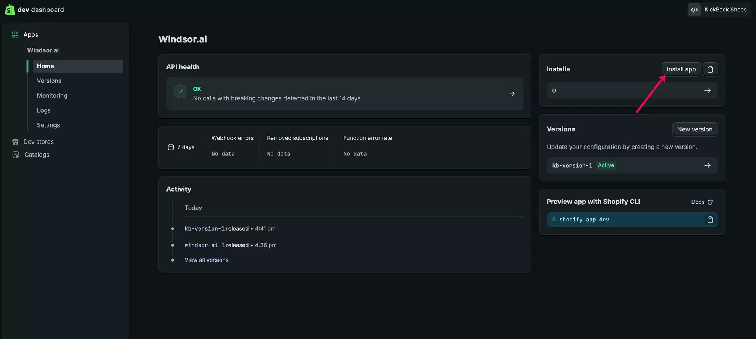Click the Apps grid icon in sidebar

click(x=15, y=35)
